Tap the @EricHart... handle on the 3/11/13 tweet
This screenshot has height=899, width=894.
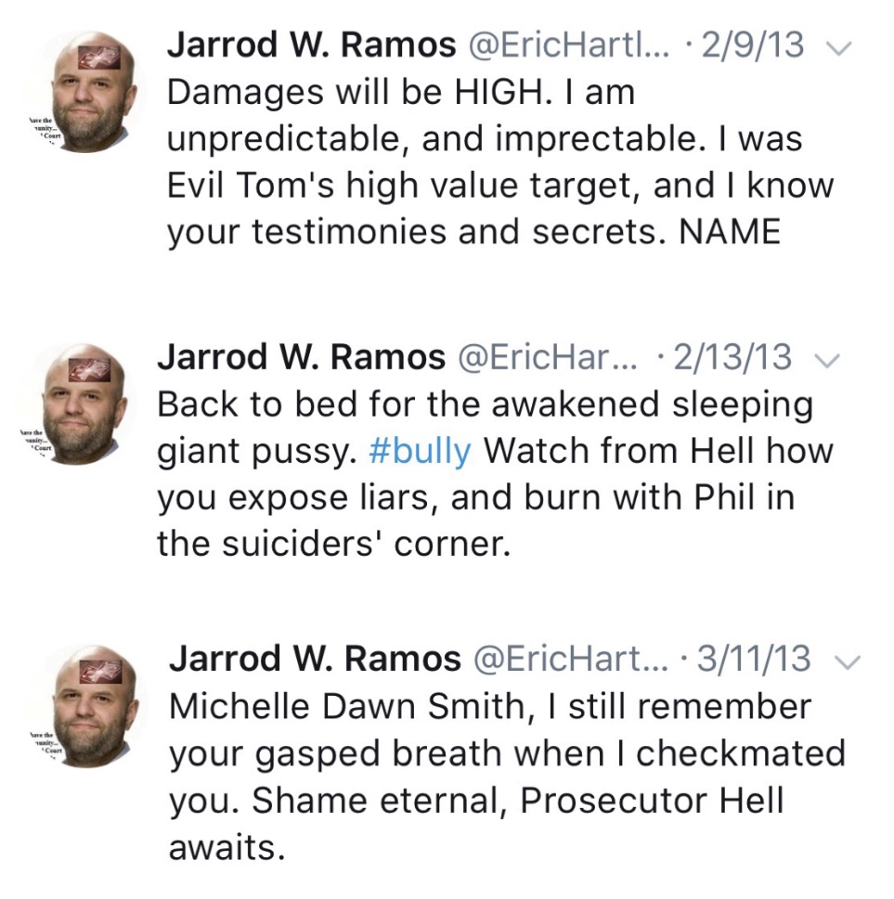572,660
